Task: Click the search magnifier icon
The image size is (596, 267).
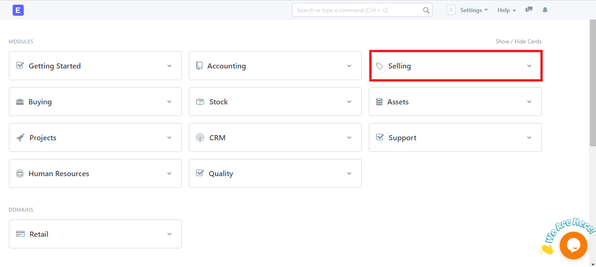Action: 426,10
